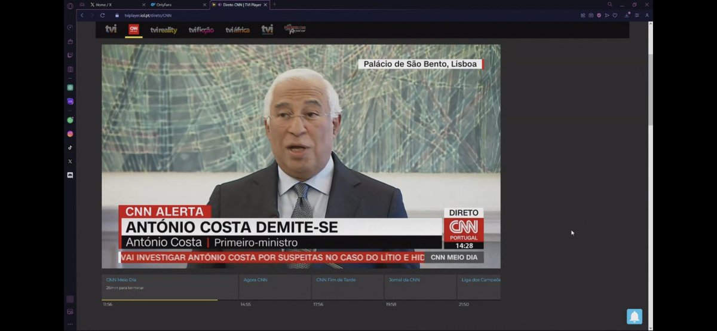Click the forward navigation arrow
The image size is (717, 331).
(91, 15)
